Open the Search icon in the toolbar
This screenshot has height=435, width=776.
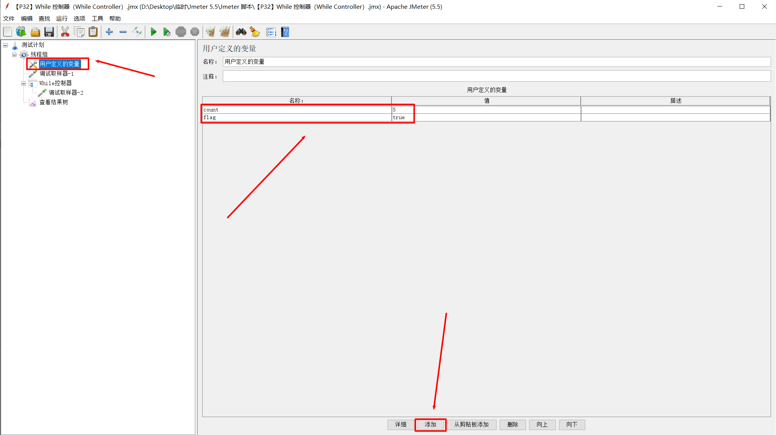pyautogui.click(x=241, y=32)
